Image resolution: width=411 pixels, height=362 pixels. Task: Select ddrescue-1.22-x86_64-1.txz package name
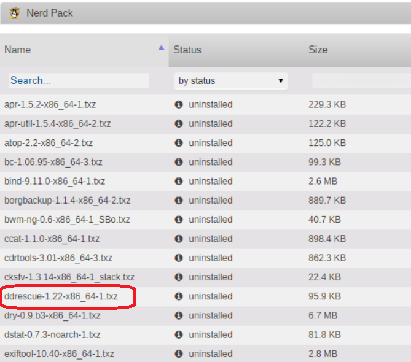[x=61, y=296]
